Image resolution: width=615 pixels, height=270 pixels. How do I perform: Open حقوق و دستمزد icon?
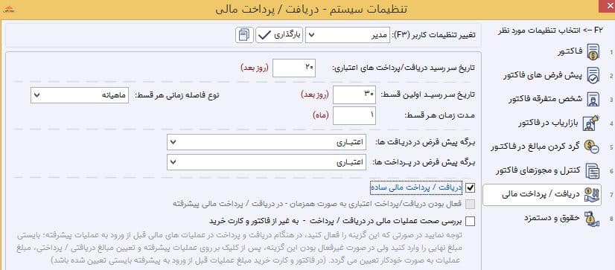(591, 218)
